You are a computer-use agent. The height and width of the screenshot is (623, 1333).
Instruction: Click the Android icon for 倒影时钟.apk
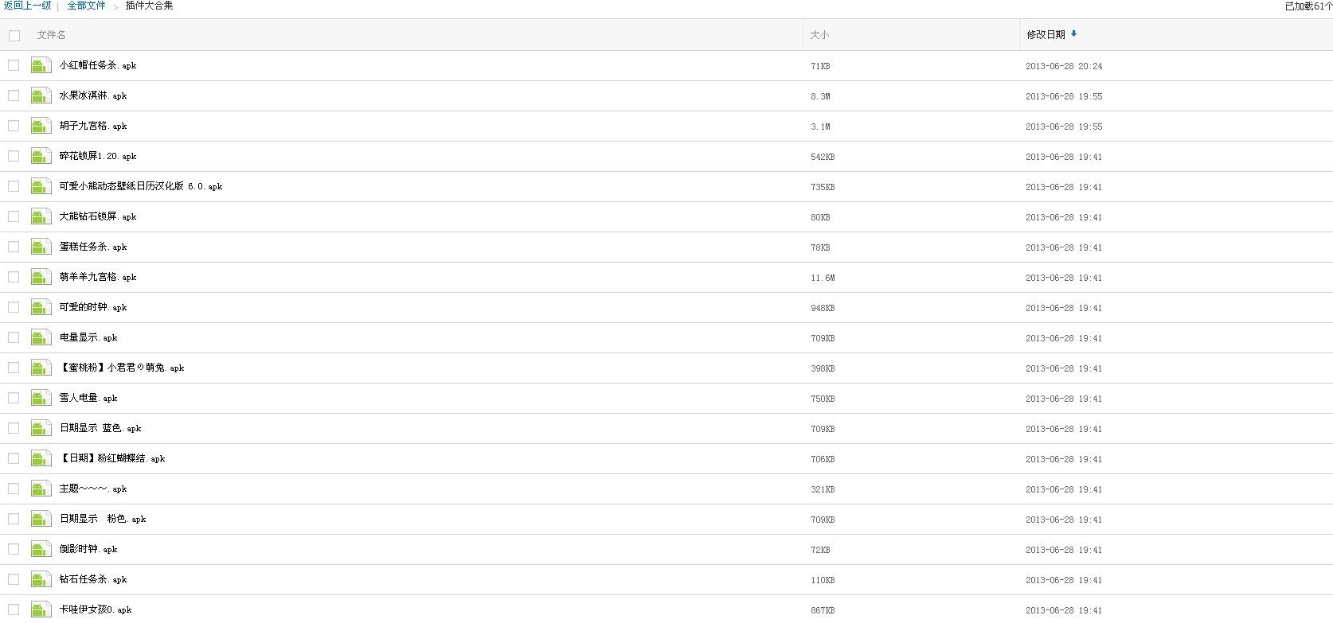pyautogui.click(x=41, y=549)
